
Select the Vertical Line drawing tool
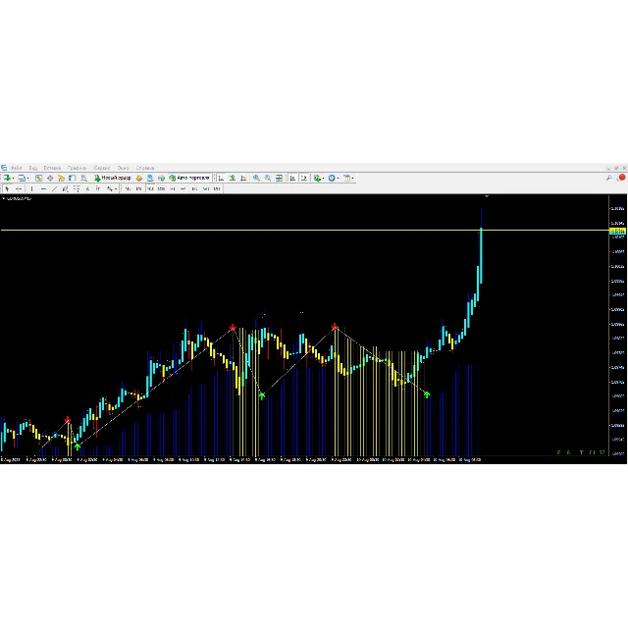pyautogui.click(x=31, y=188)
